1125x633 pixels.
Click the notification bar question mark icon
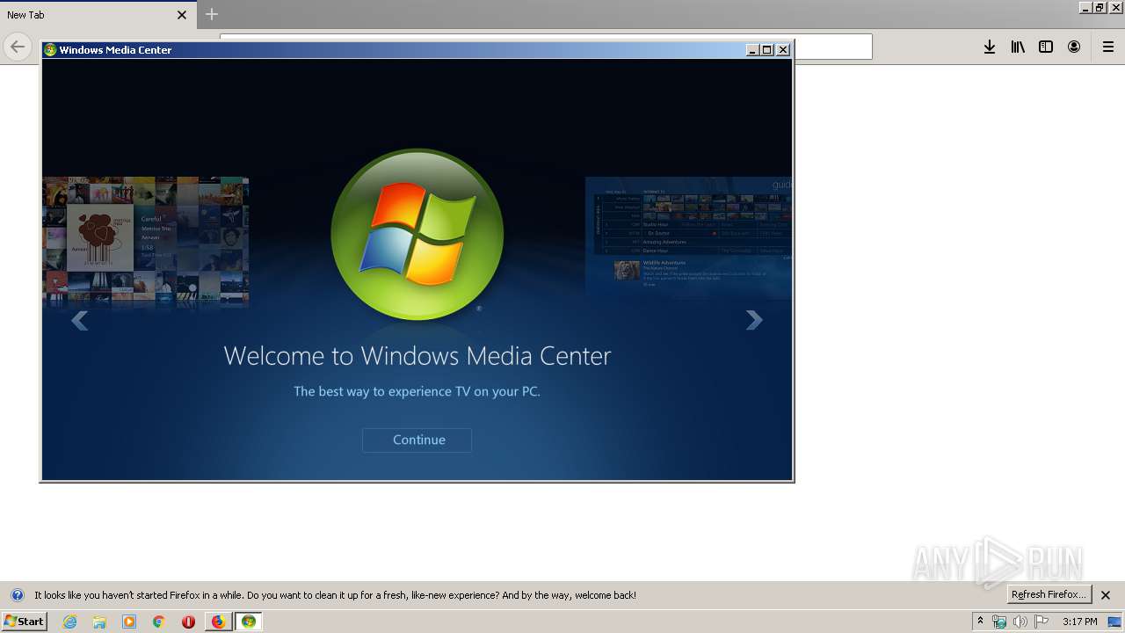pos(17,595)
